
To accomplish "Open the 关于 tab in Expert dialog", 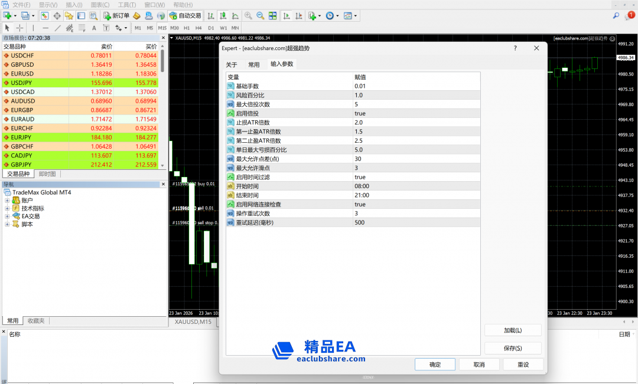I will tap(232, 65).
